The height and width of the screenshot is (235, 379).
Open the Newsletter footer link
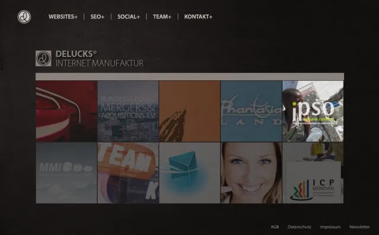(x=359, y=227)
